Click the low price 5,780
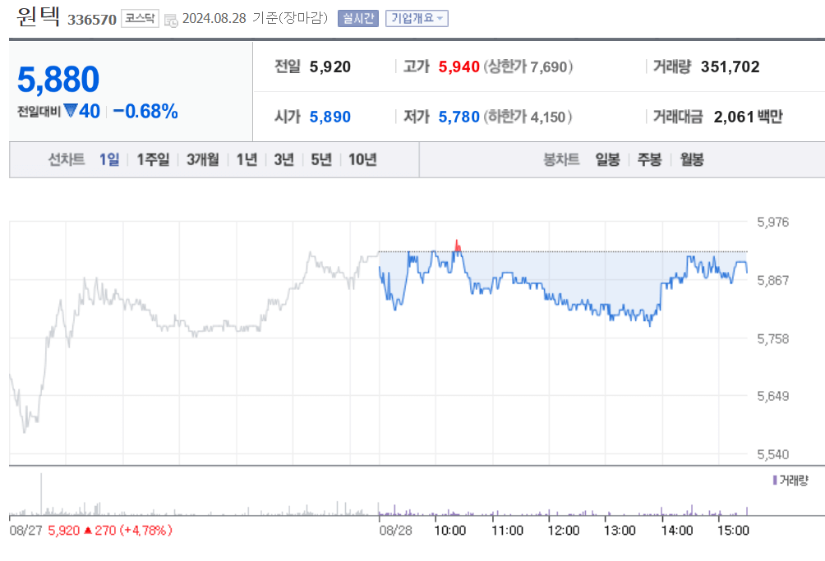This screenshot has width=825, height=561. click(459, 117)
